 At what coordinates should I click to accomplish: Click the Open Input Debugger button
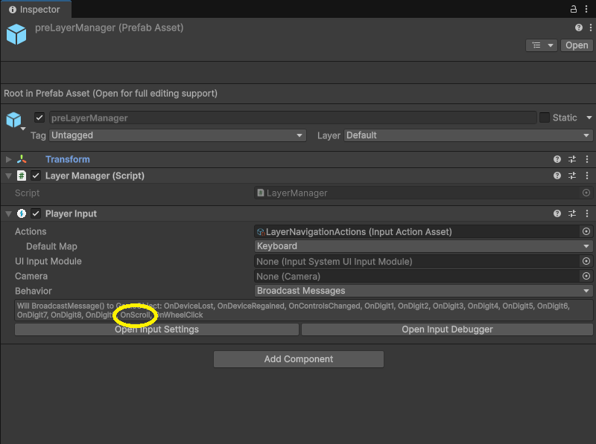[447, 329]
